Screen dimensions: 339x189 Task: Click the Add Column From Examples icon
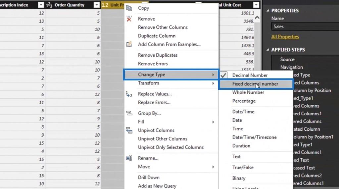point(129,45)
